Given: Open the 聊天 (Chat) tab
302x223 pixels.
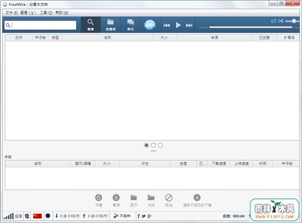Looking at the screenshot, I should pyautogui.click(x=131, y=24).
